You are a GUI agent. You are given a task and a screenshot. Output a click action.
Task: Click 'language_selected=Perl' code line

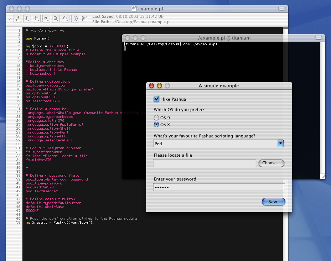click(49, 140)
